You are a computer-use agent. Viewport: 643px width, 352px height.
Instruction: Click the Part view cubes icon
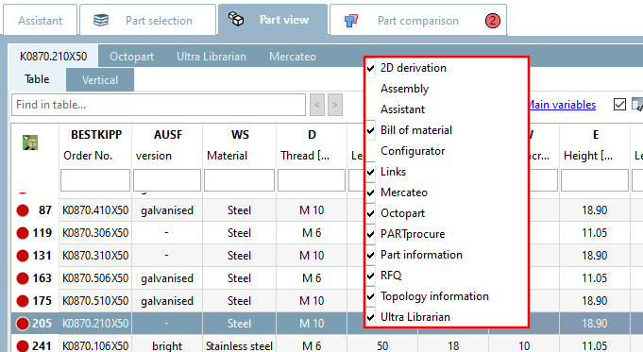[x=236, y=19]
